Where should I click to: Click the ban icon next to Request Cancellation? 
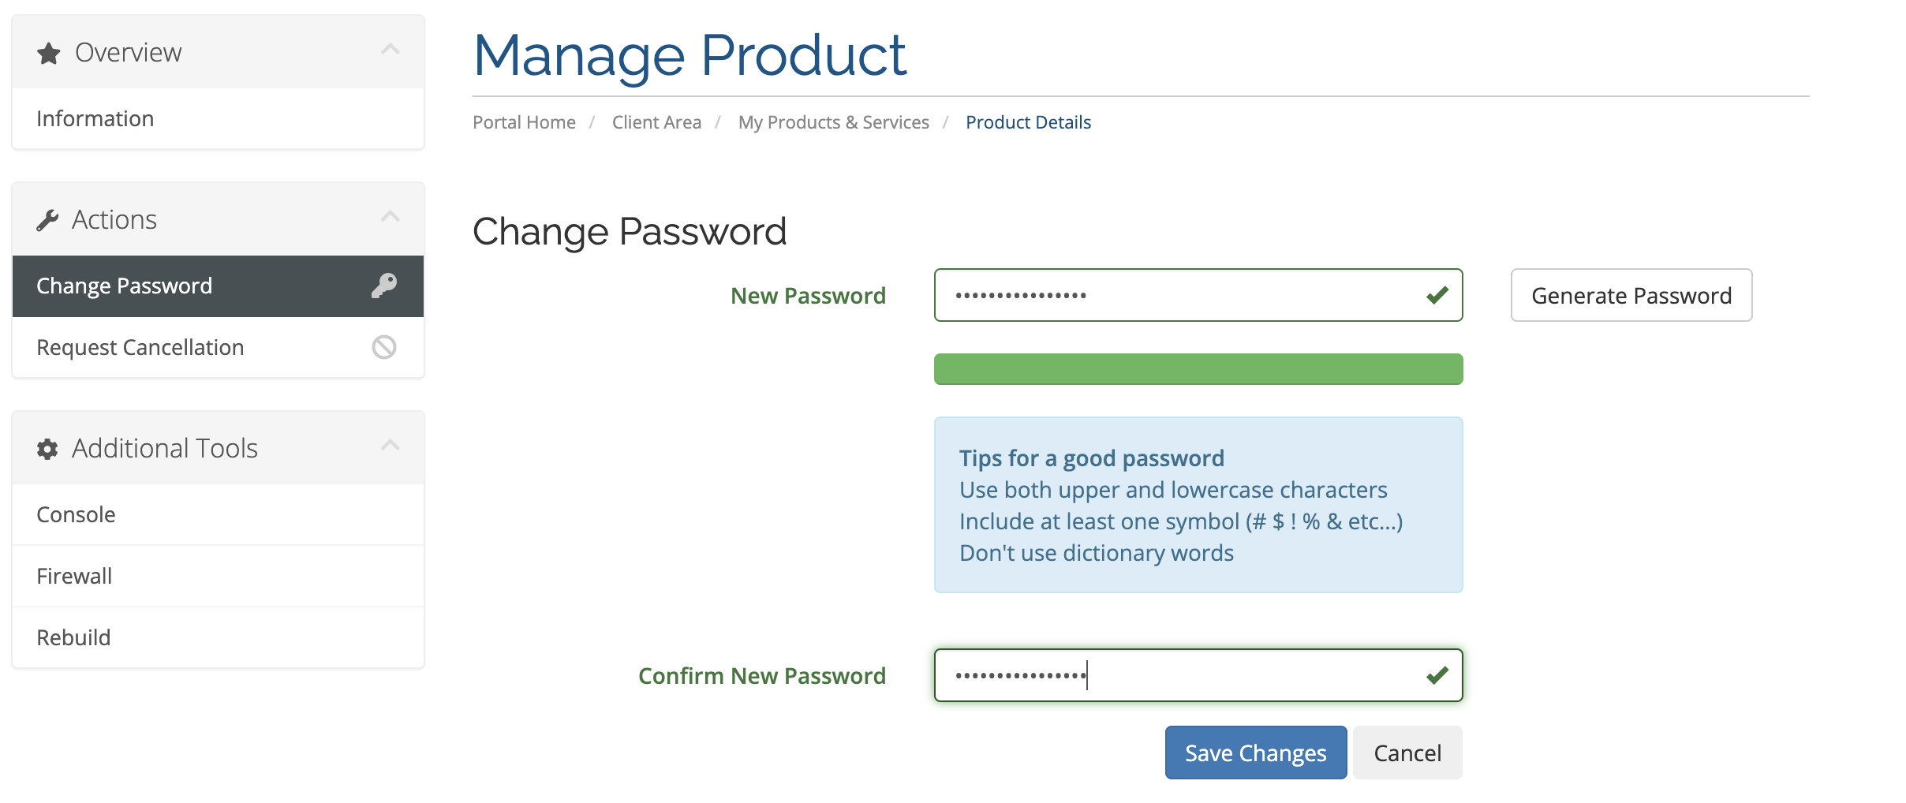tap(384, 347)
